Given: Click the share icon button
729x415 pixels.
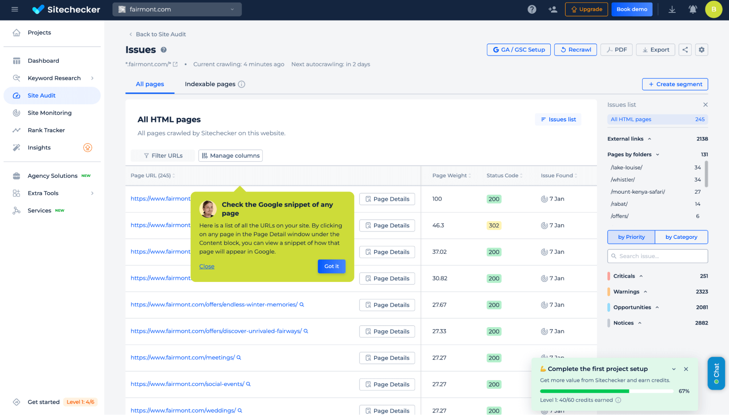Looking at the screenshot, I should point(685,50).
